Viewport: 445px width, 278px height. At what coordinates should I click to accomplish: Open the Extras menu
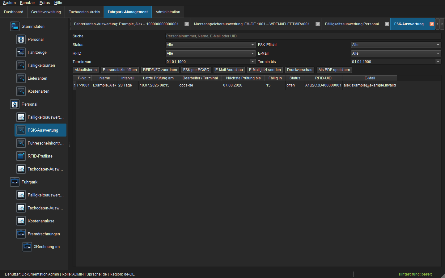[44, 3]
